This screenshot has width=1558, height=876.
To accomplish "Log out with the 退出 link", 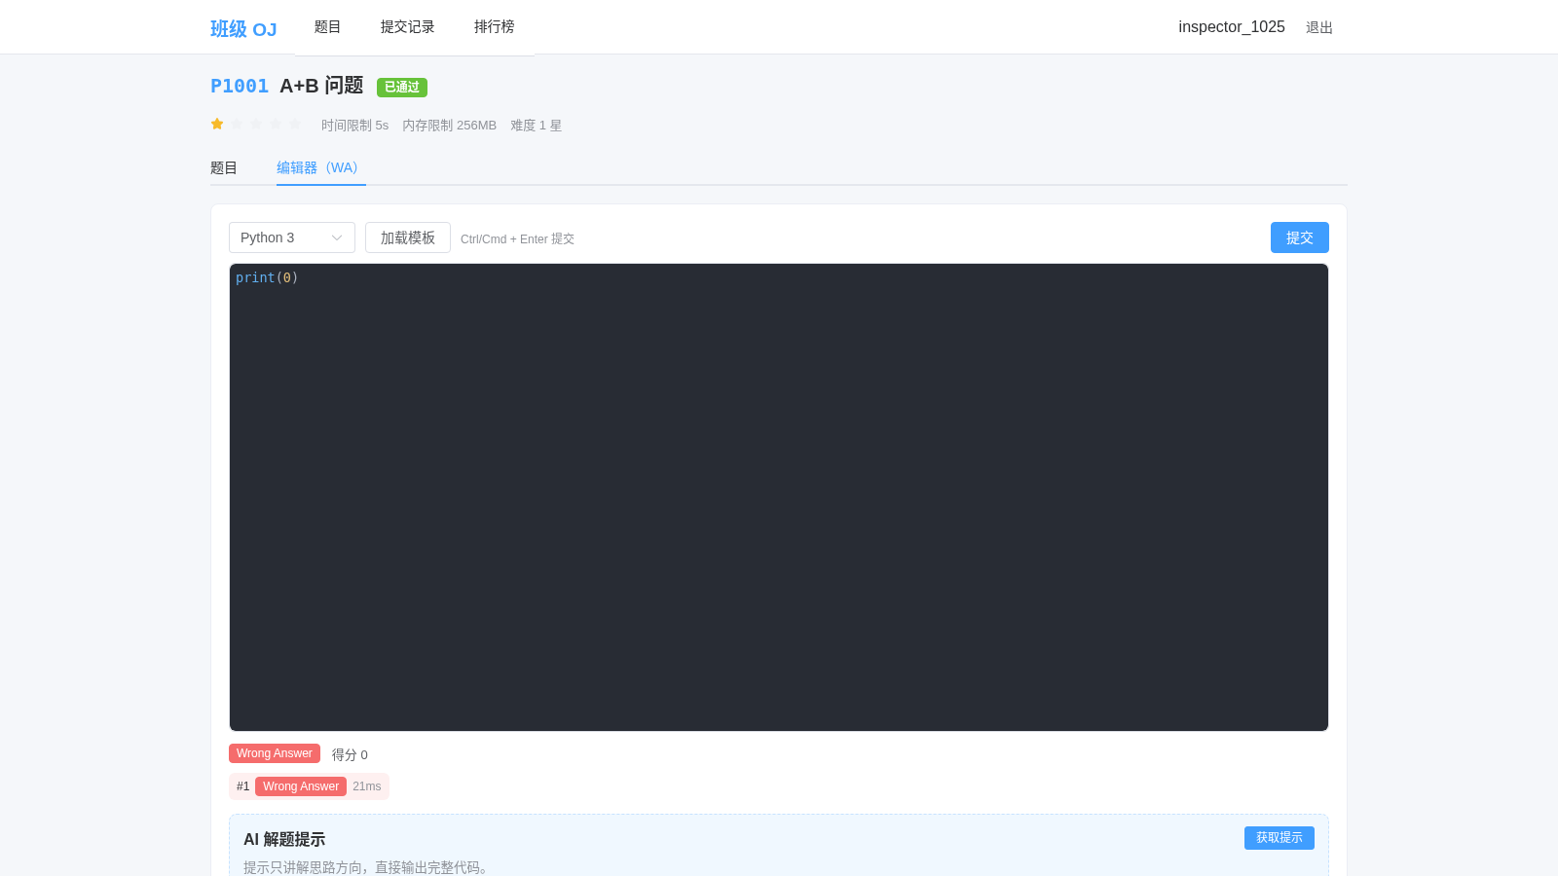I will [1318, 27].
